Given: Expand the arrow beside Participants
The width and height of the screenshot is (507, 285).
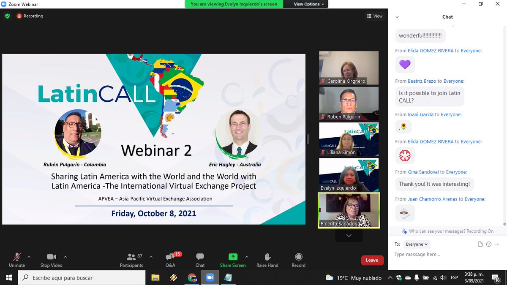Looking at the screenshot, I should coord(151,256).
